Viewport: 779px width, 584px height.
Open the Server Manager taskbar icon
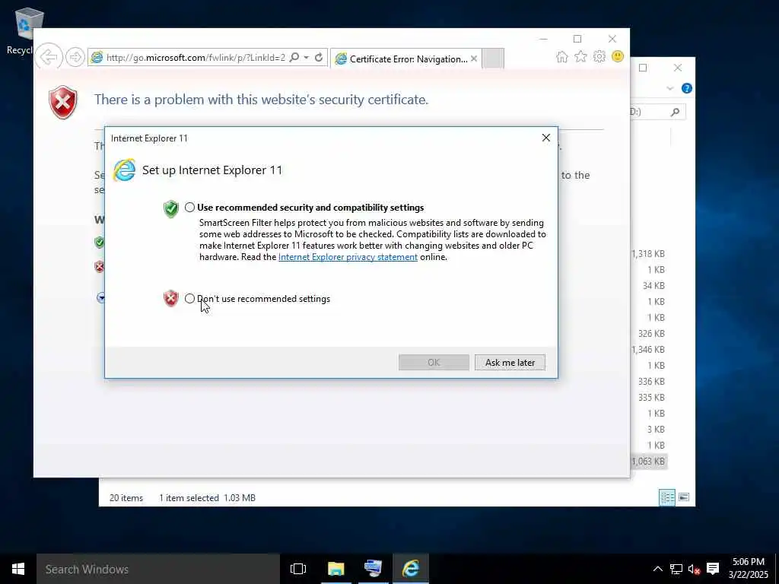[373, 569]
